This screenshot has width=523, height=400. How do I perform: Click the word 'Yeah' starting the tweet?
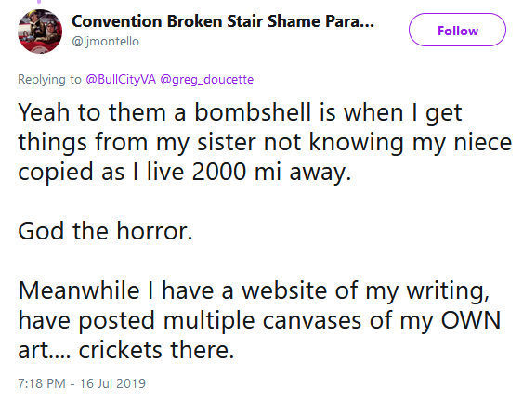click(x=44, y=112)
